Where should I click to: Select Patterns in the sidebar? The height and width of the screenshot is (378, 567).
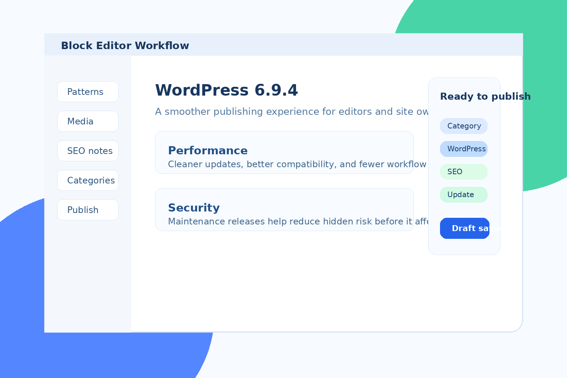[87, 92]
